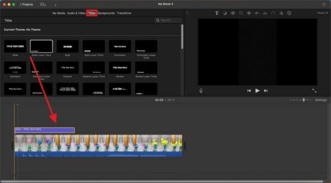
Task: Switch to the Backgrounds tab
Action: pos(106,13)
